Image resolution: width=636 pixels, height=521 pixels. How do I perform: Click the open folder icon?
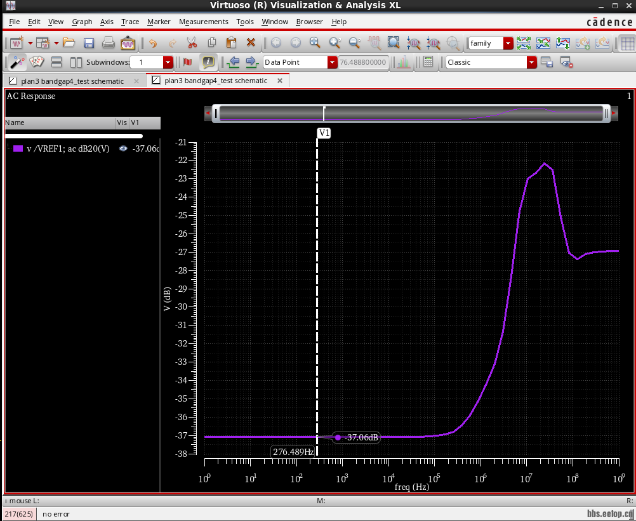click(x=69, y=43)
